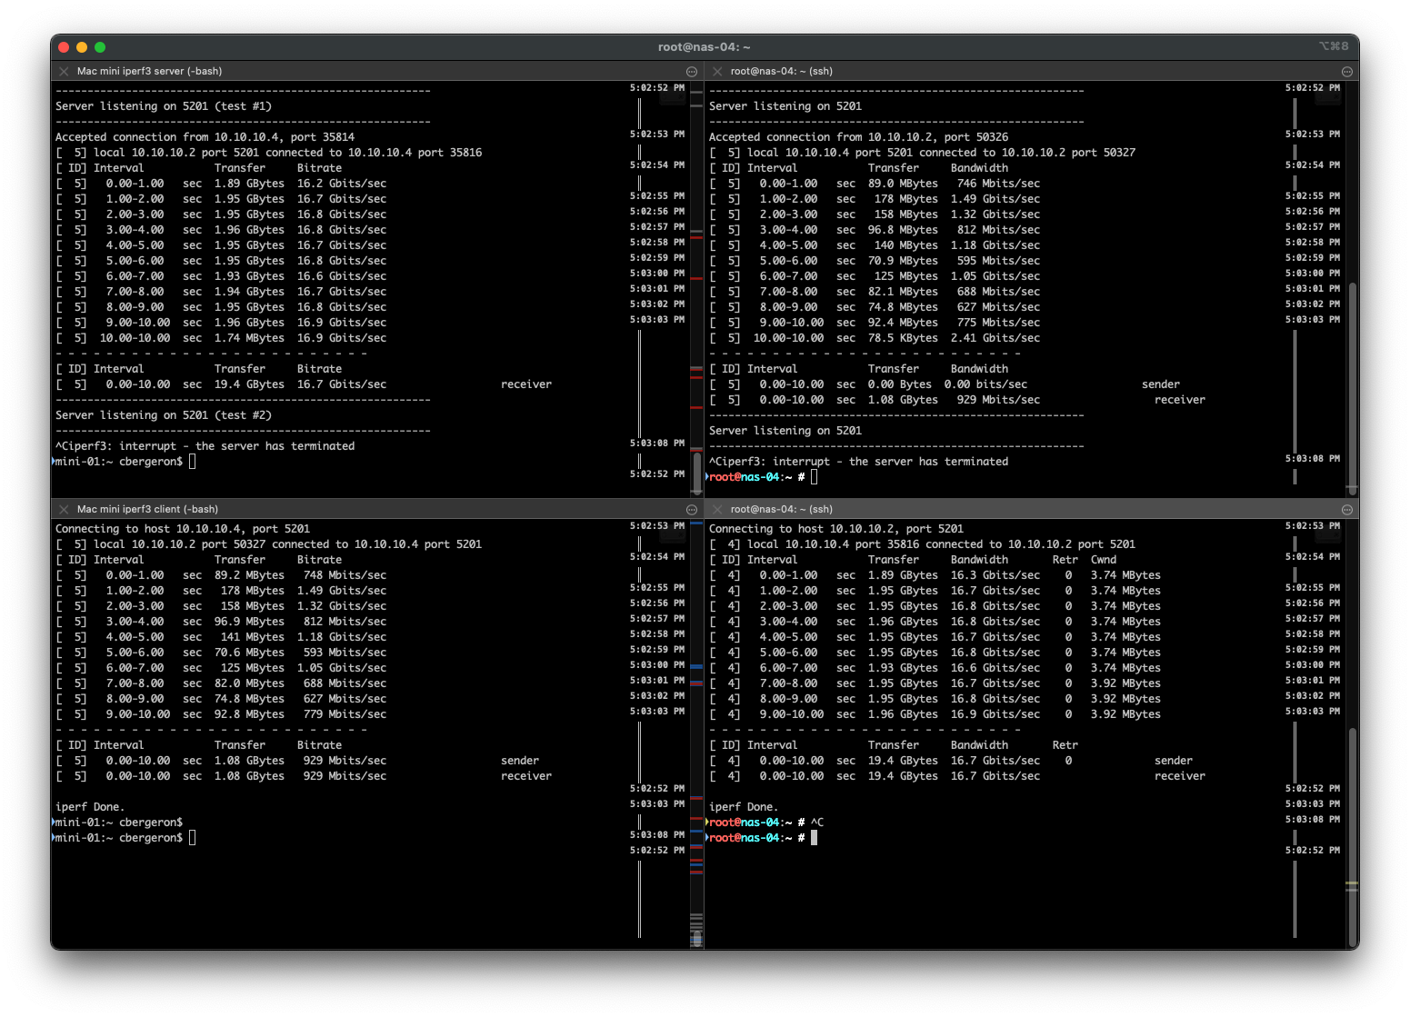The height and width of the screenshot is (1017, 1410).
Task: Click the '2.41 Gbits/sec' bandwidth value
Action: pyautogui.click(x=995, y=338)
